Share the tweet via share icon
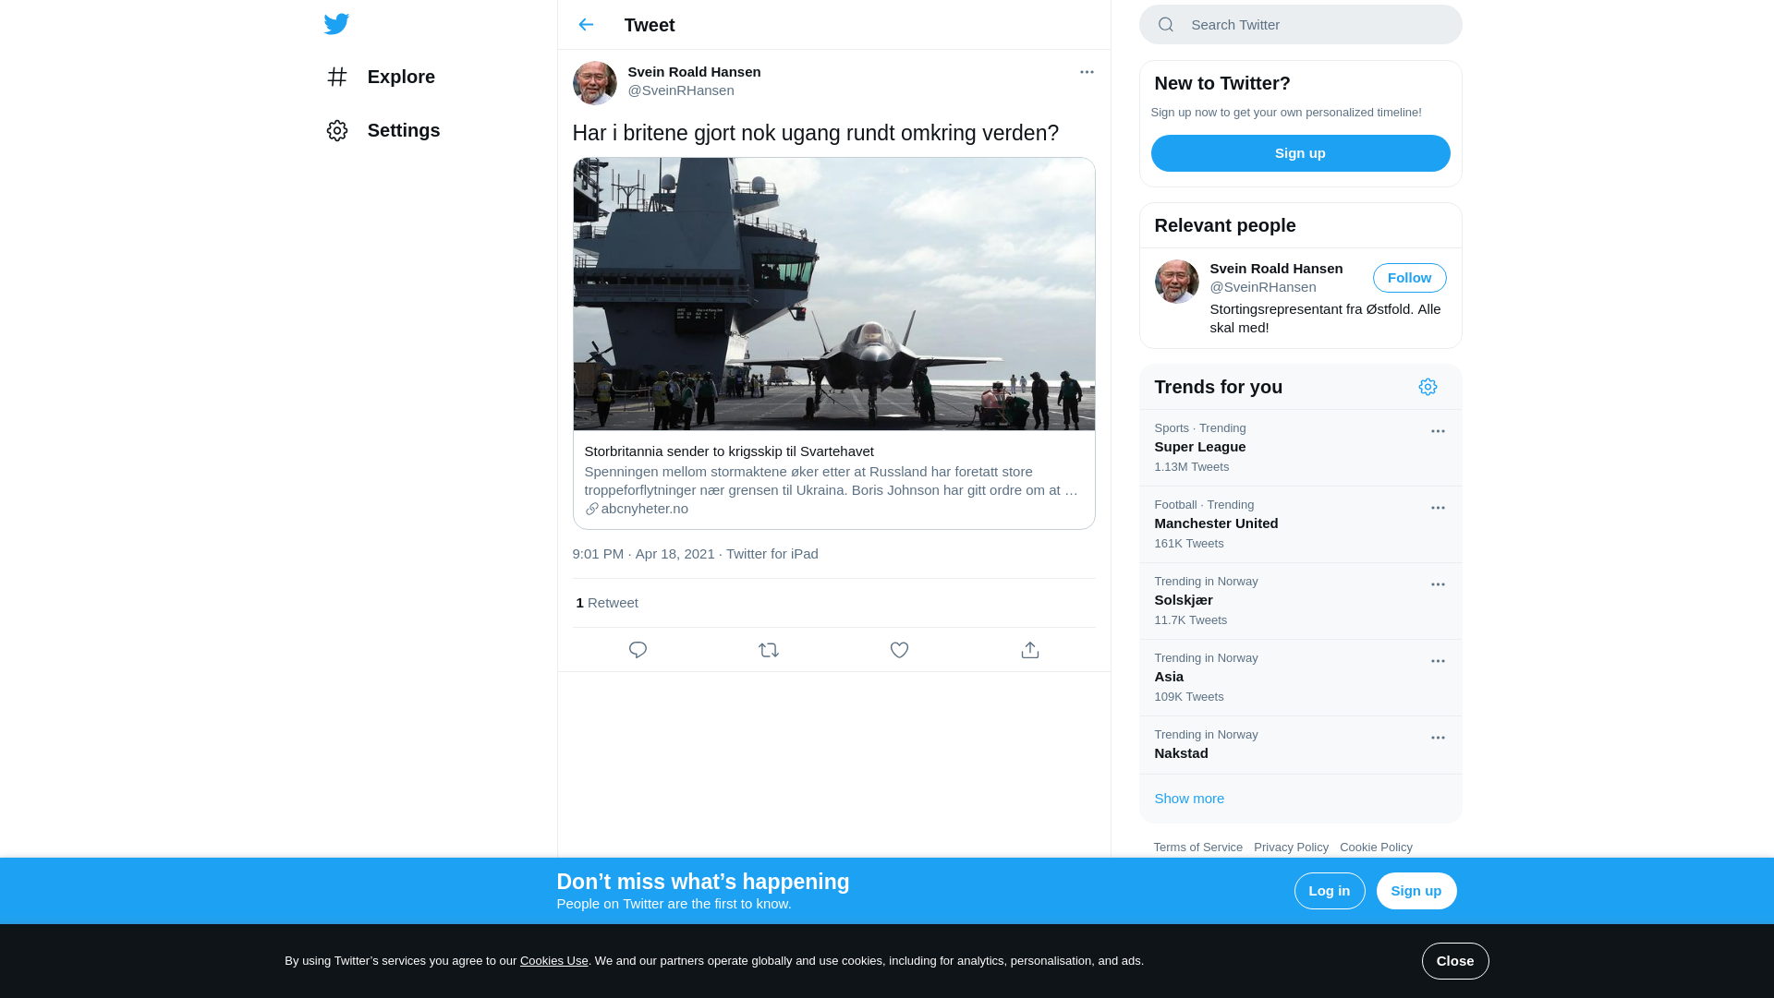 coord(1030,650)
